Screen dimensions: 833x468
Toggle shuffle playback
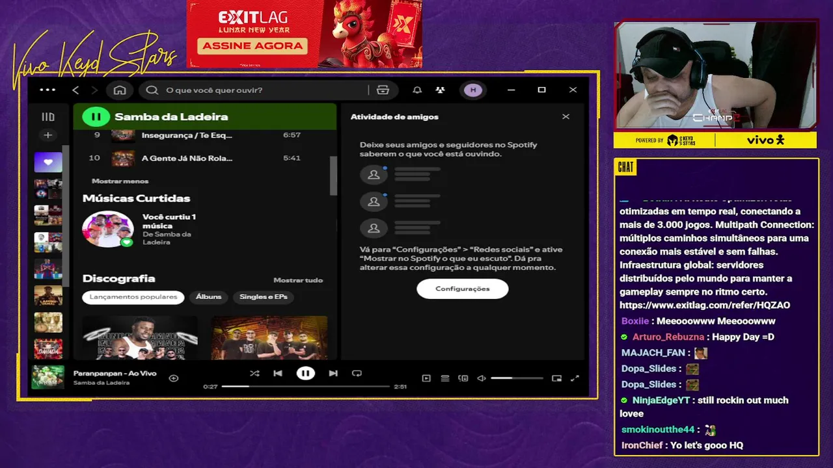(x=254, y=373)
